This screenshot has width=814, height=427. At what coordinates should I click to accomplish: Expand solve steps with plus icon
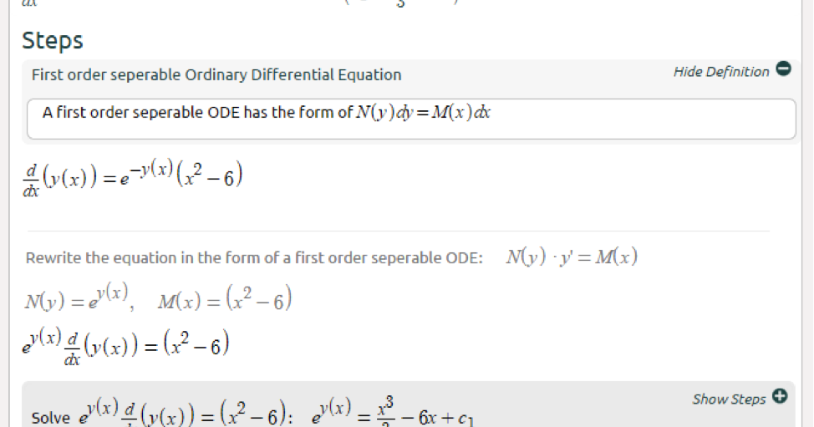(x=780, y=396)
